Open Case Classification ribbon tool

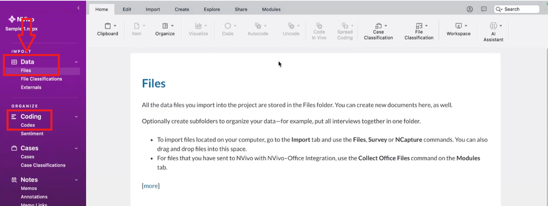(x=378, y=32)
